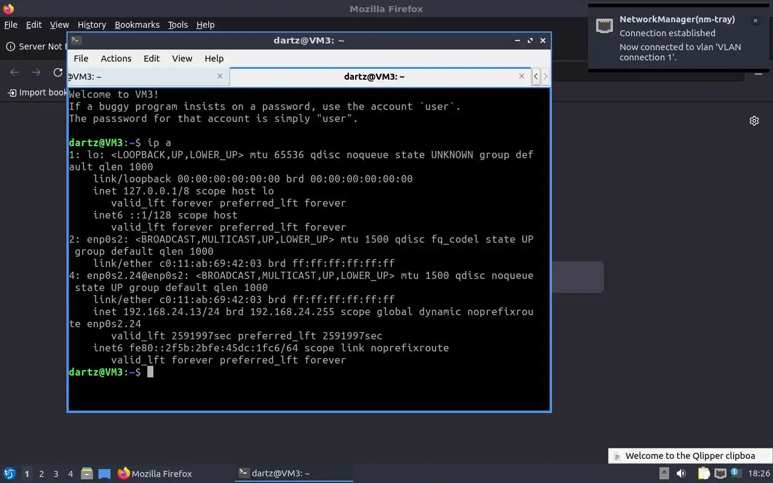Open the terminal View menu
Screen dimensions: 773x483
point(182,59)
